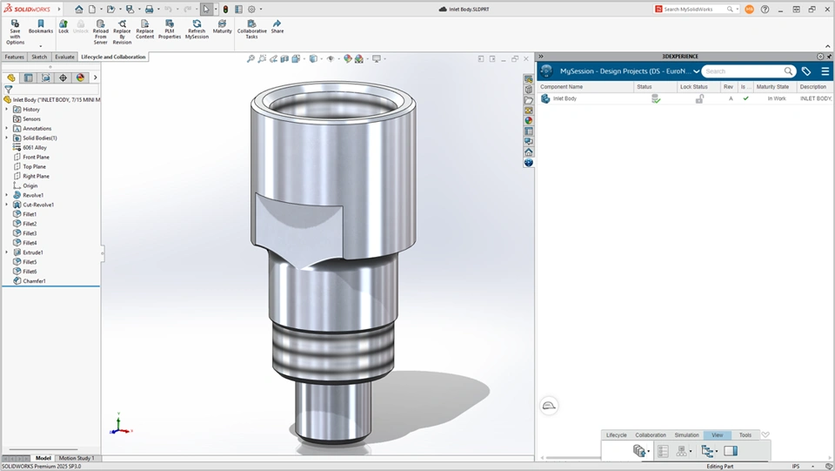Image resolution: width=835 pixels, height=471 pixels.
Task: Click the Lock icon in the ribbon
Action: point(63,25)
